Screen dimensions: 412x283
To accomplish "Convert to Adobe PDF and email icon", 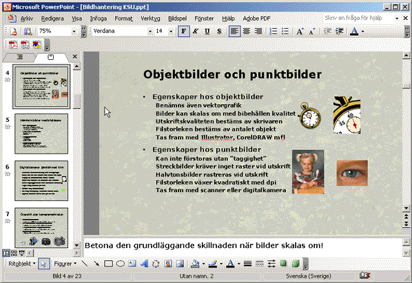I will click(x=25, y=45).
